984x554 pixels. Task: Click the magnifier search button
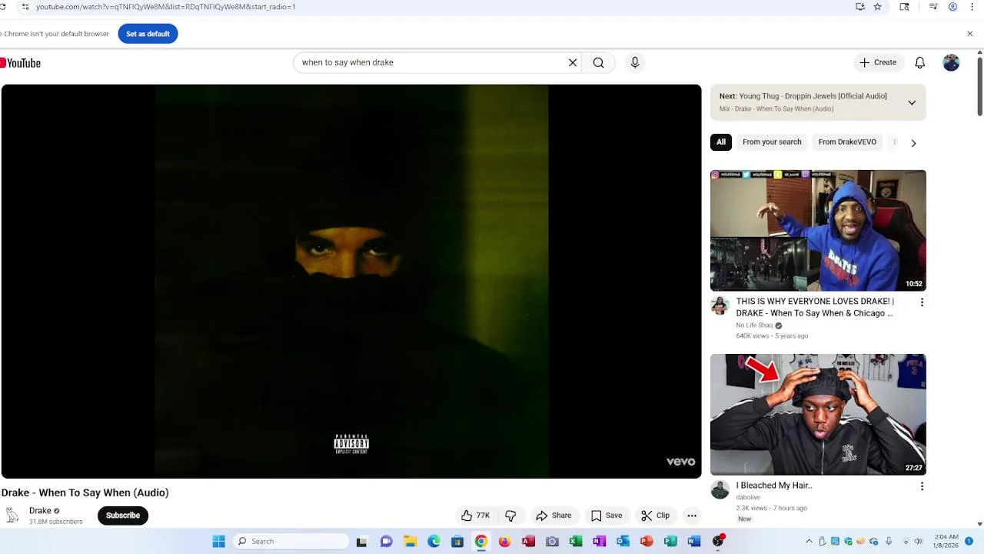pyautogui.click(x=598, y=62)
